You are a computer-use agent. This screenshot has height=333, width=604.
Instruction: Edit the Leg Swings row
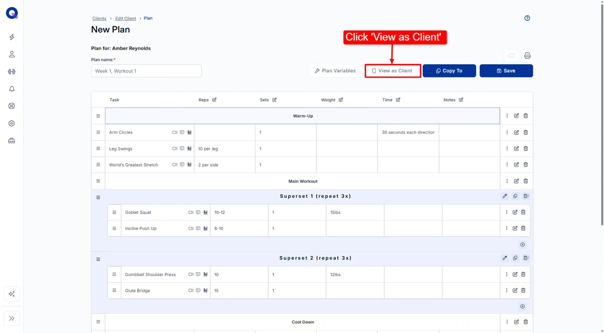pos(516,149)
